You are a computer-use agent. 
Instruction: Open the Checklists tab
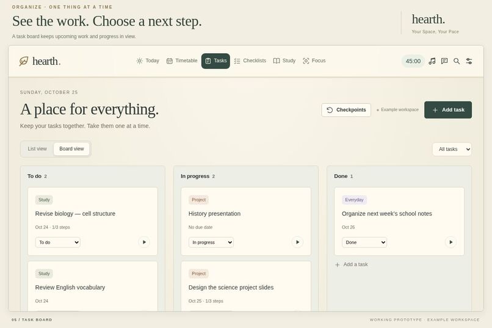(250, 60)
